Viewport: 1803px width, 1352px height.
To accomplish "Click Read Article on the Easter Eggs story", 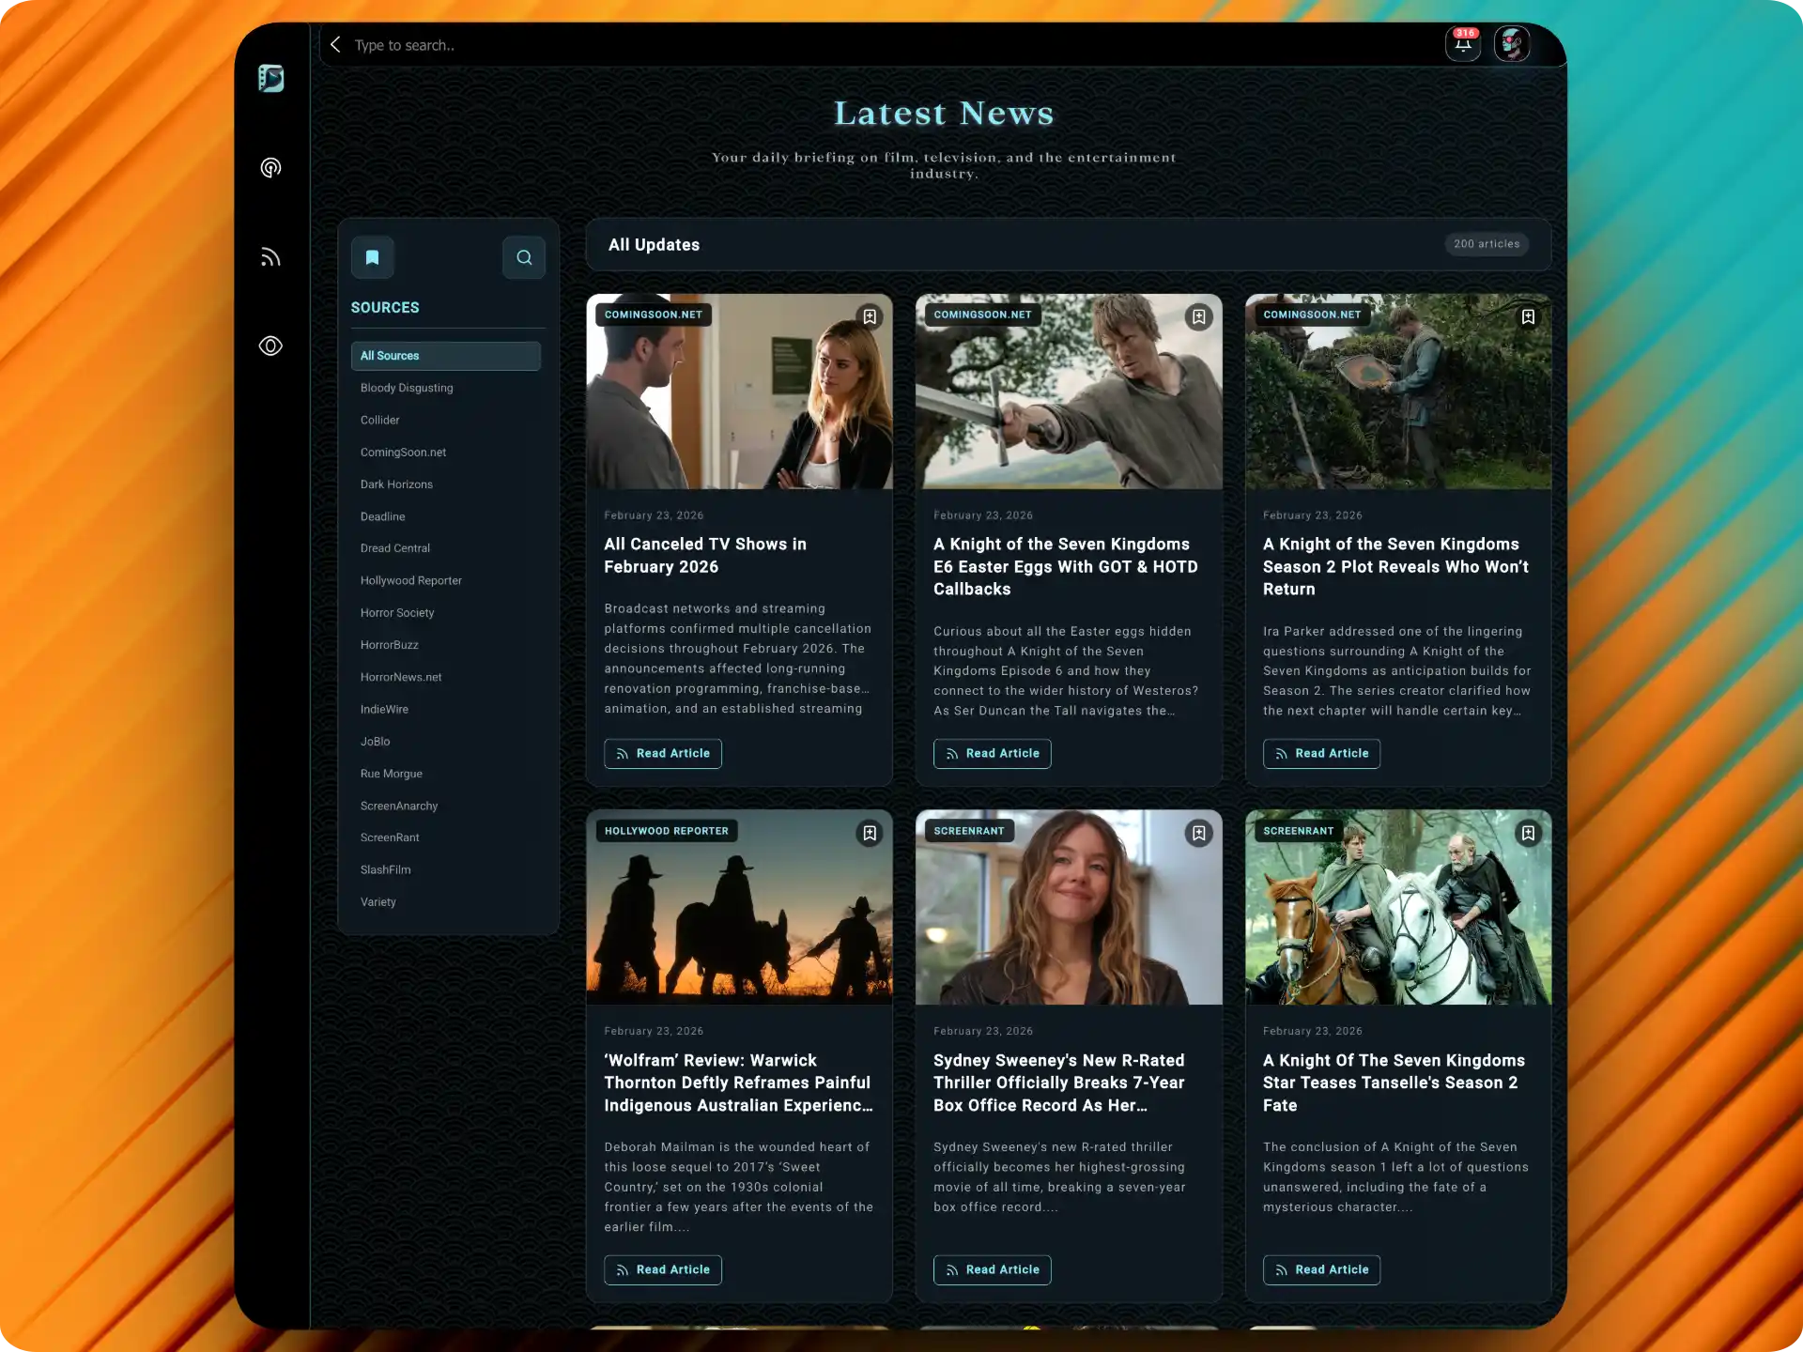I will point(992,753).
